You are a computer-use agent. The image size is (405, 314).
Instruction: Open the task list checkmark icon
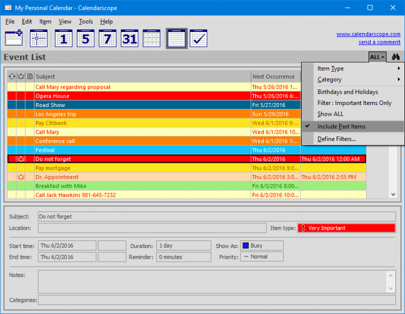click(x=198, y=39)
